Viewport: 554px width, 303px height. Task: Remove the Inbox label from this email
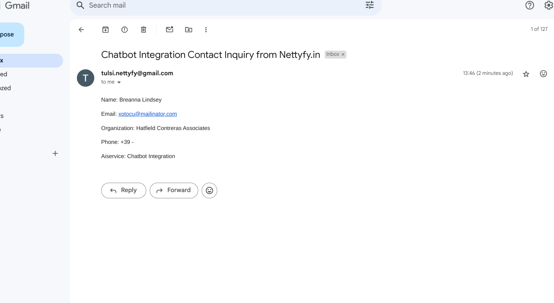tap(343, 54)
